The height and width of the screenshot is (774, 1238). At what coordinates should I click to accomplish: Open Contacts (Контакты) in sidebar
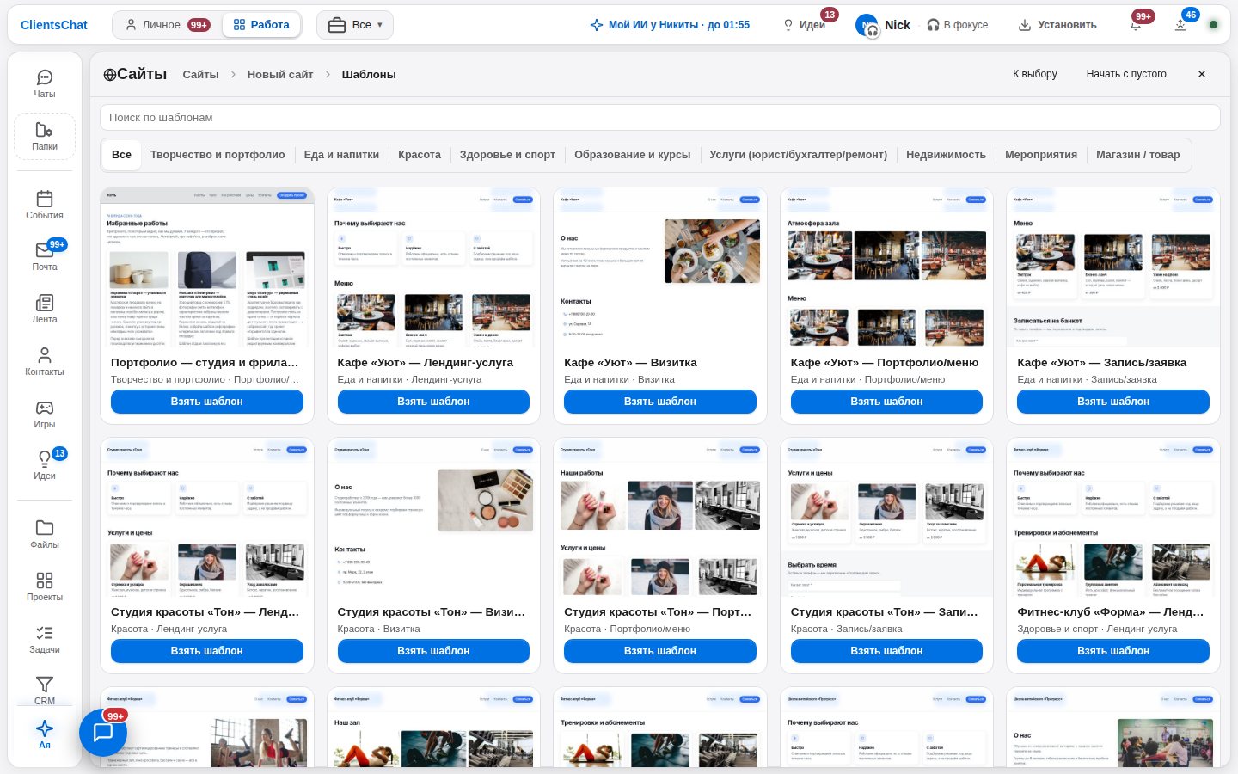pyautogui.click(x=45, y=361)
